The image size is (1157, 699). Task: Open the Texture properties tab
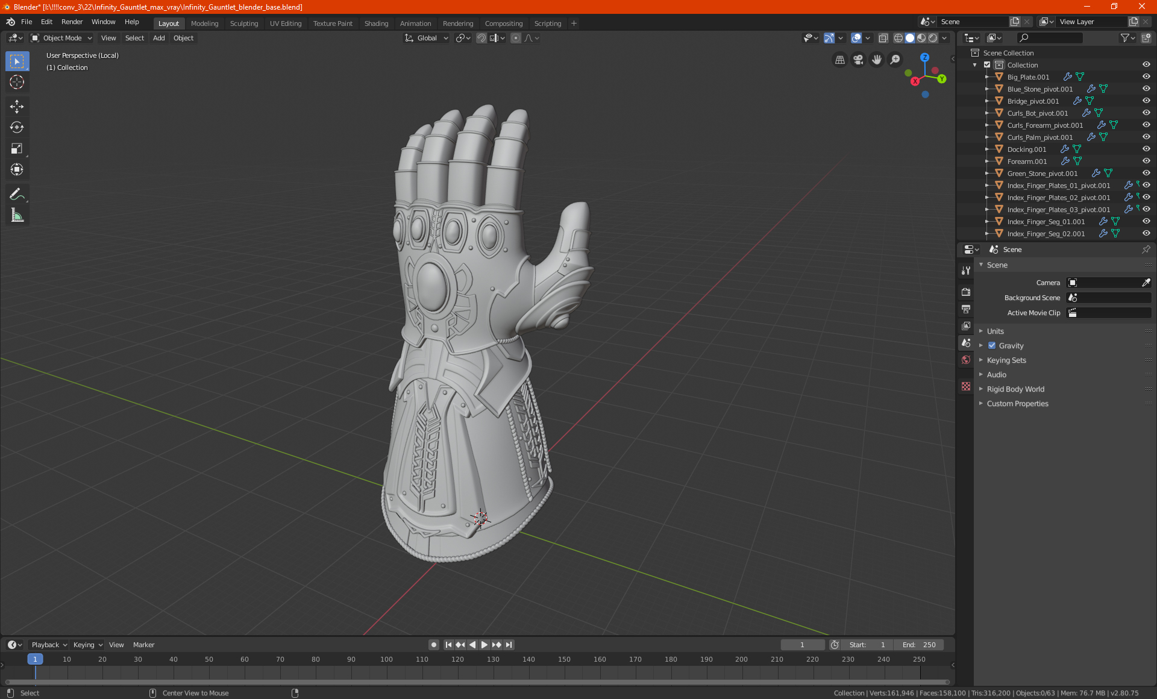click(x=966, y=386)
